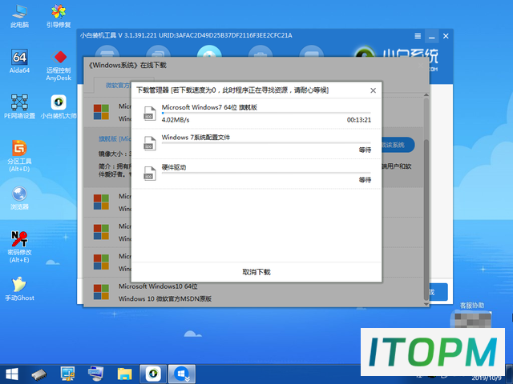
Task: Click the Windows7 64位 旗舰版 download progress bar
Action: [x=266, y=113]
